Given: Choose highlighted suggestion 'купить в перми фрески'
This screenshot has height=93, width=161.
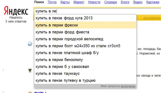Looking at the screenshot, I should tap(85, 25).
